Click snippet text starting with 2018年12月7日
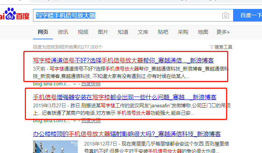Screen dimensions: 262x153 pos(156,147)
